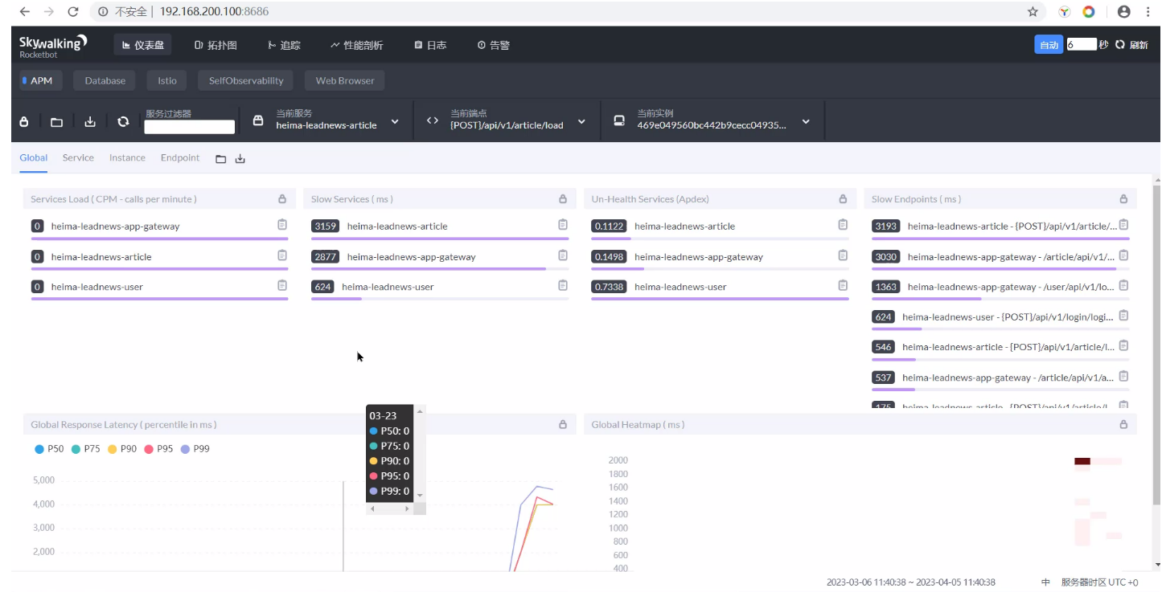Copy the 3030 slow endpoint entry
Screen dimensions: 1162x592
click(1123, 255)
